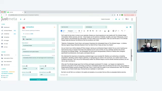Image resolution: width=162 pixels, height=91 pixels.
Task: Toggle dark mode moon icon
Action: click(119, 19)
